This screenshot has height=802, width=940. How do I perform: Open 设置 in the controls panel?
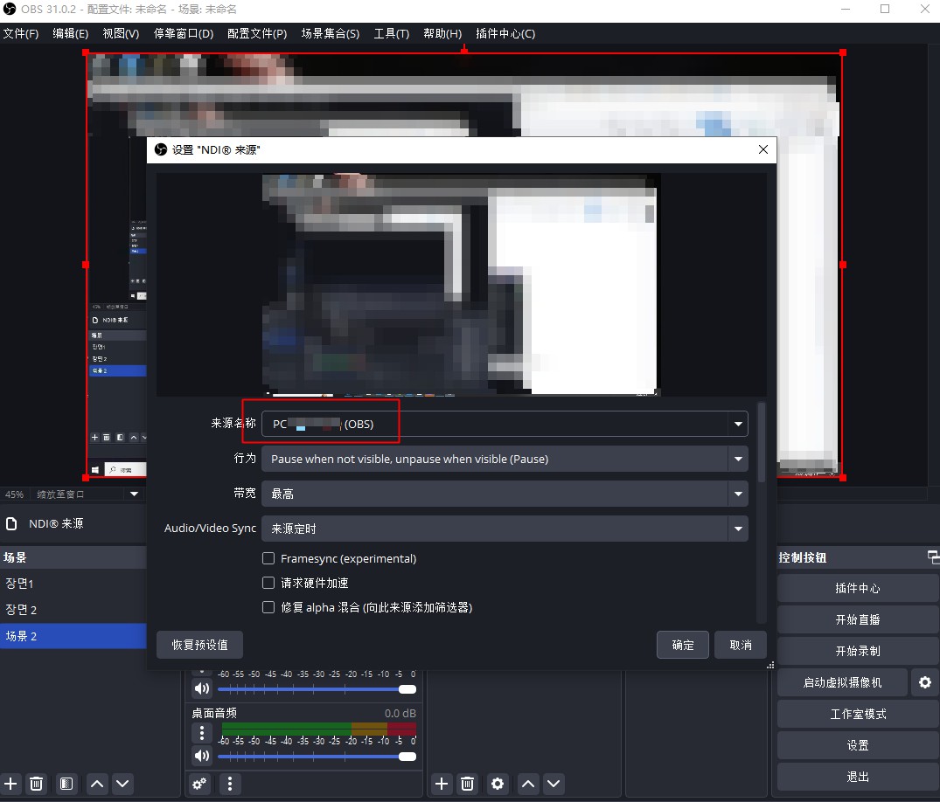(858, 745)
